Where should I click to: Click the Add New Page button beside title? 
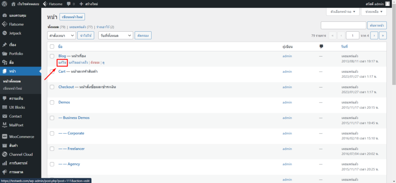(72, 17)
